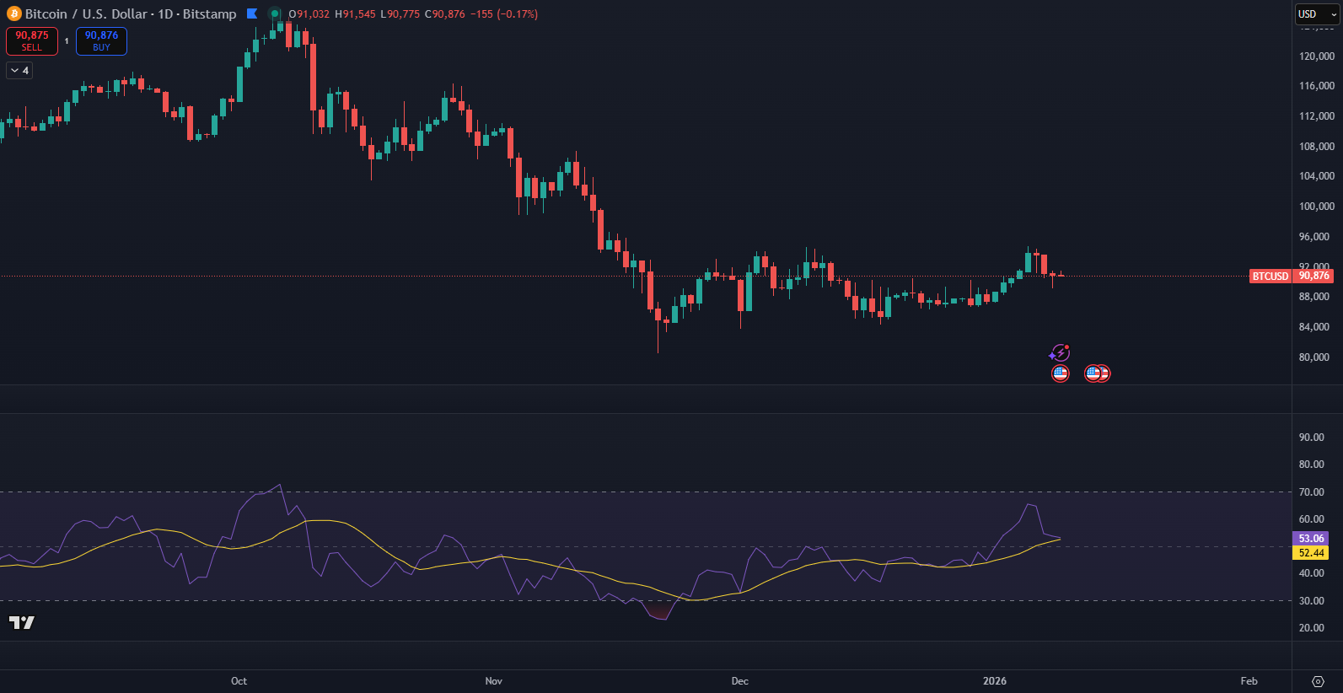1343x693 pixels.
Task: Click the 2026 label on the time axis
Action: coord(995,681)
